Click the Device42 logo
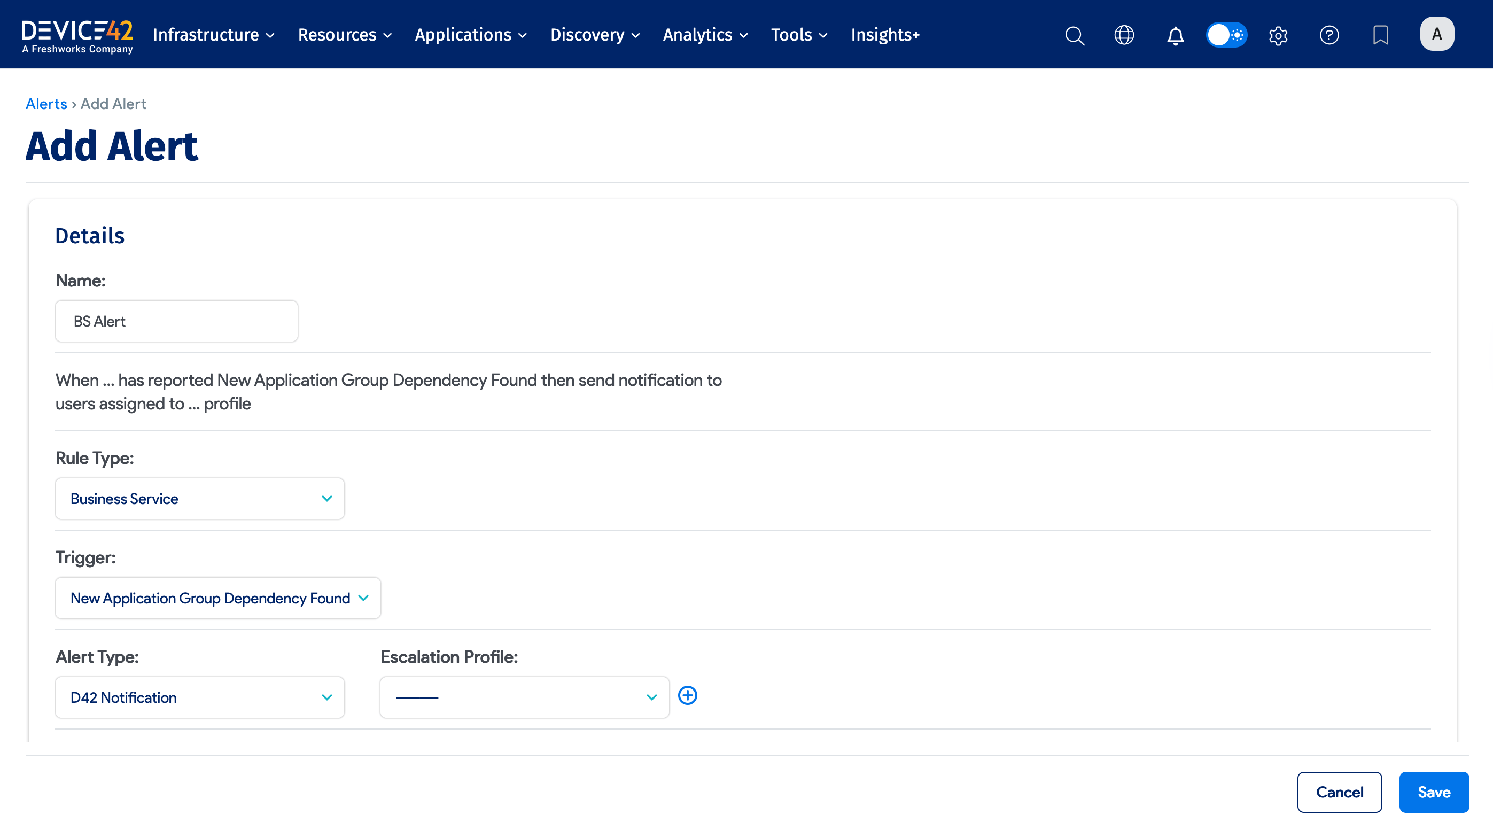 (x=77, y=35)
